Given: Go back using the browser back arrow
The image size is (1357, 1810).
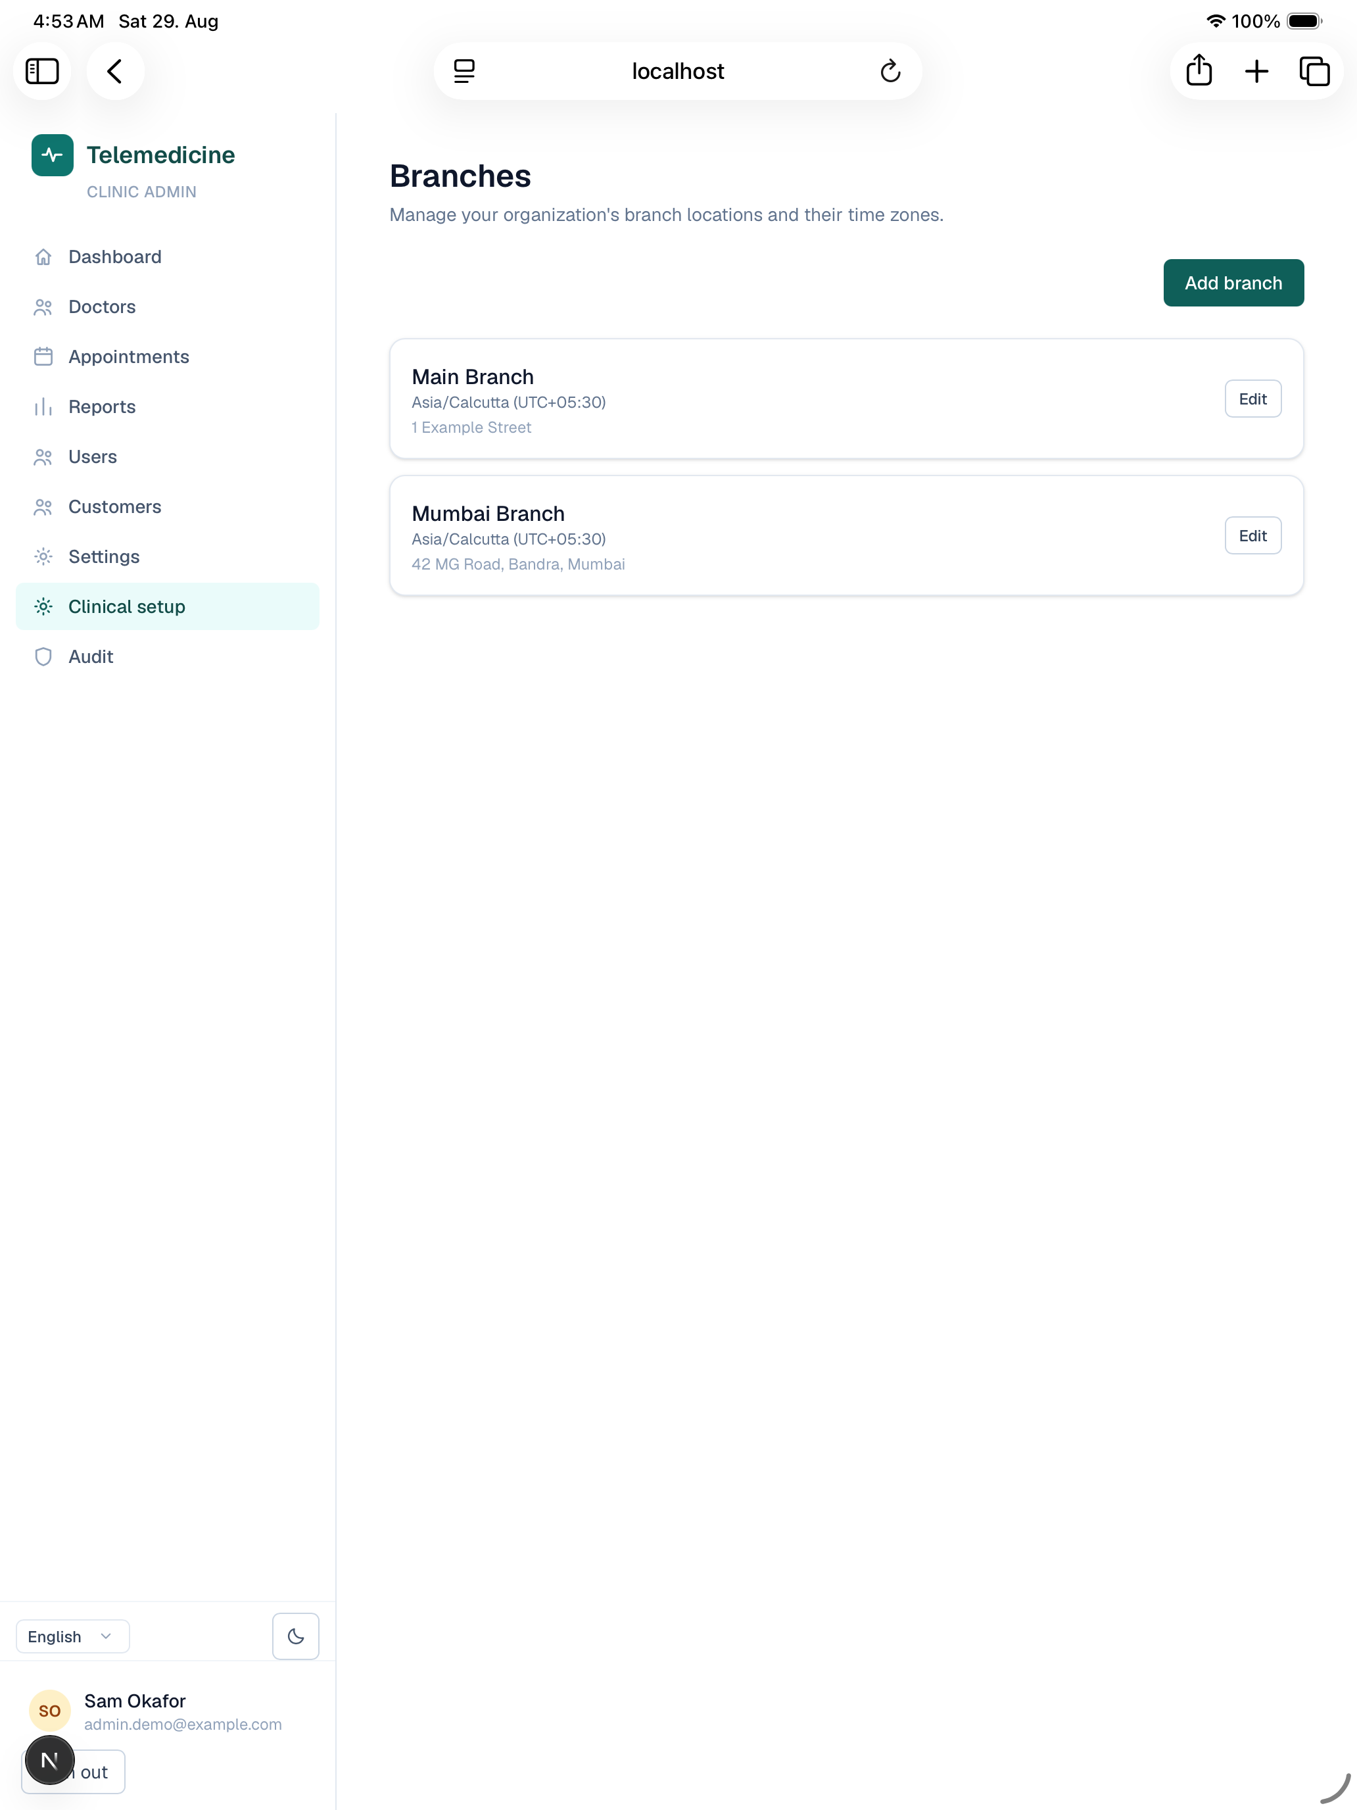Looking at the screenshot, I should pos(115,71).
